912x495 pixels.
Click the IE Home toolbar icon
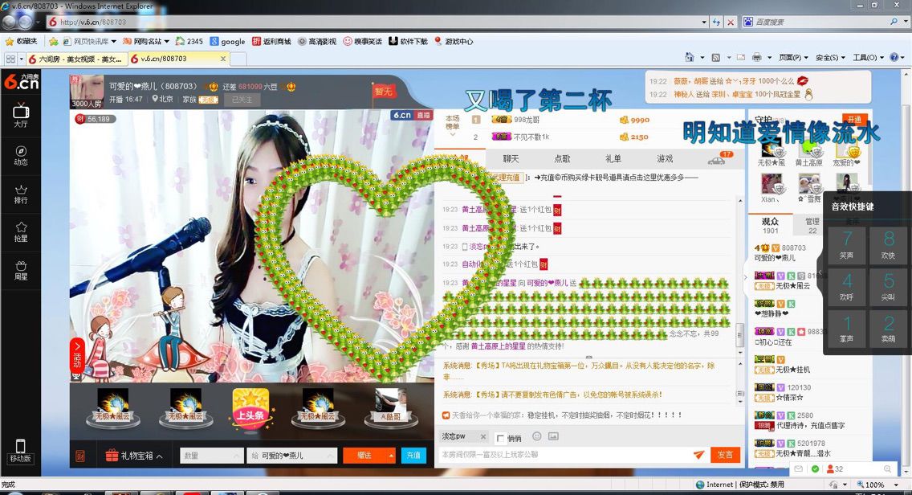coord(690,57)
